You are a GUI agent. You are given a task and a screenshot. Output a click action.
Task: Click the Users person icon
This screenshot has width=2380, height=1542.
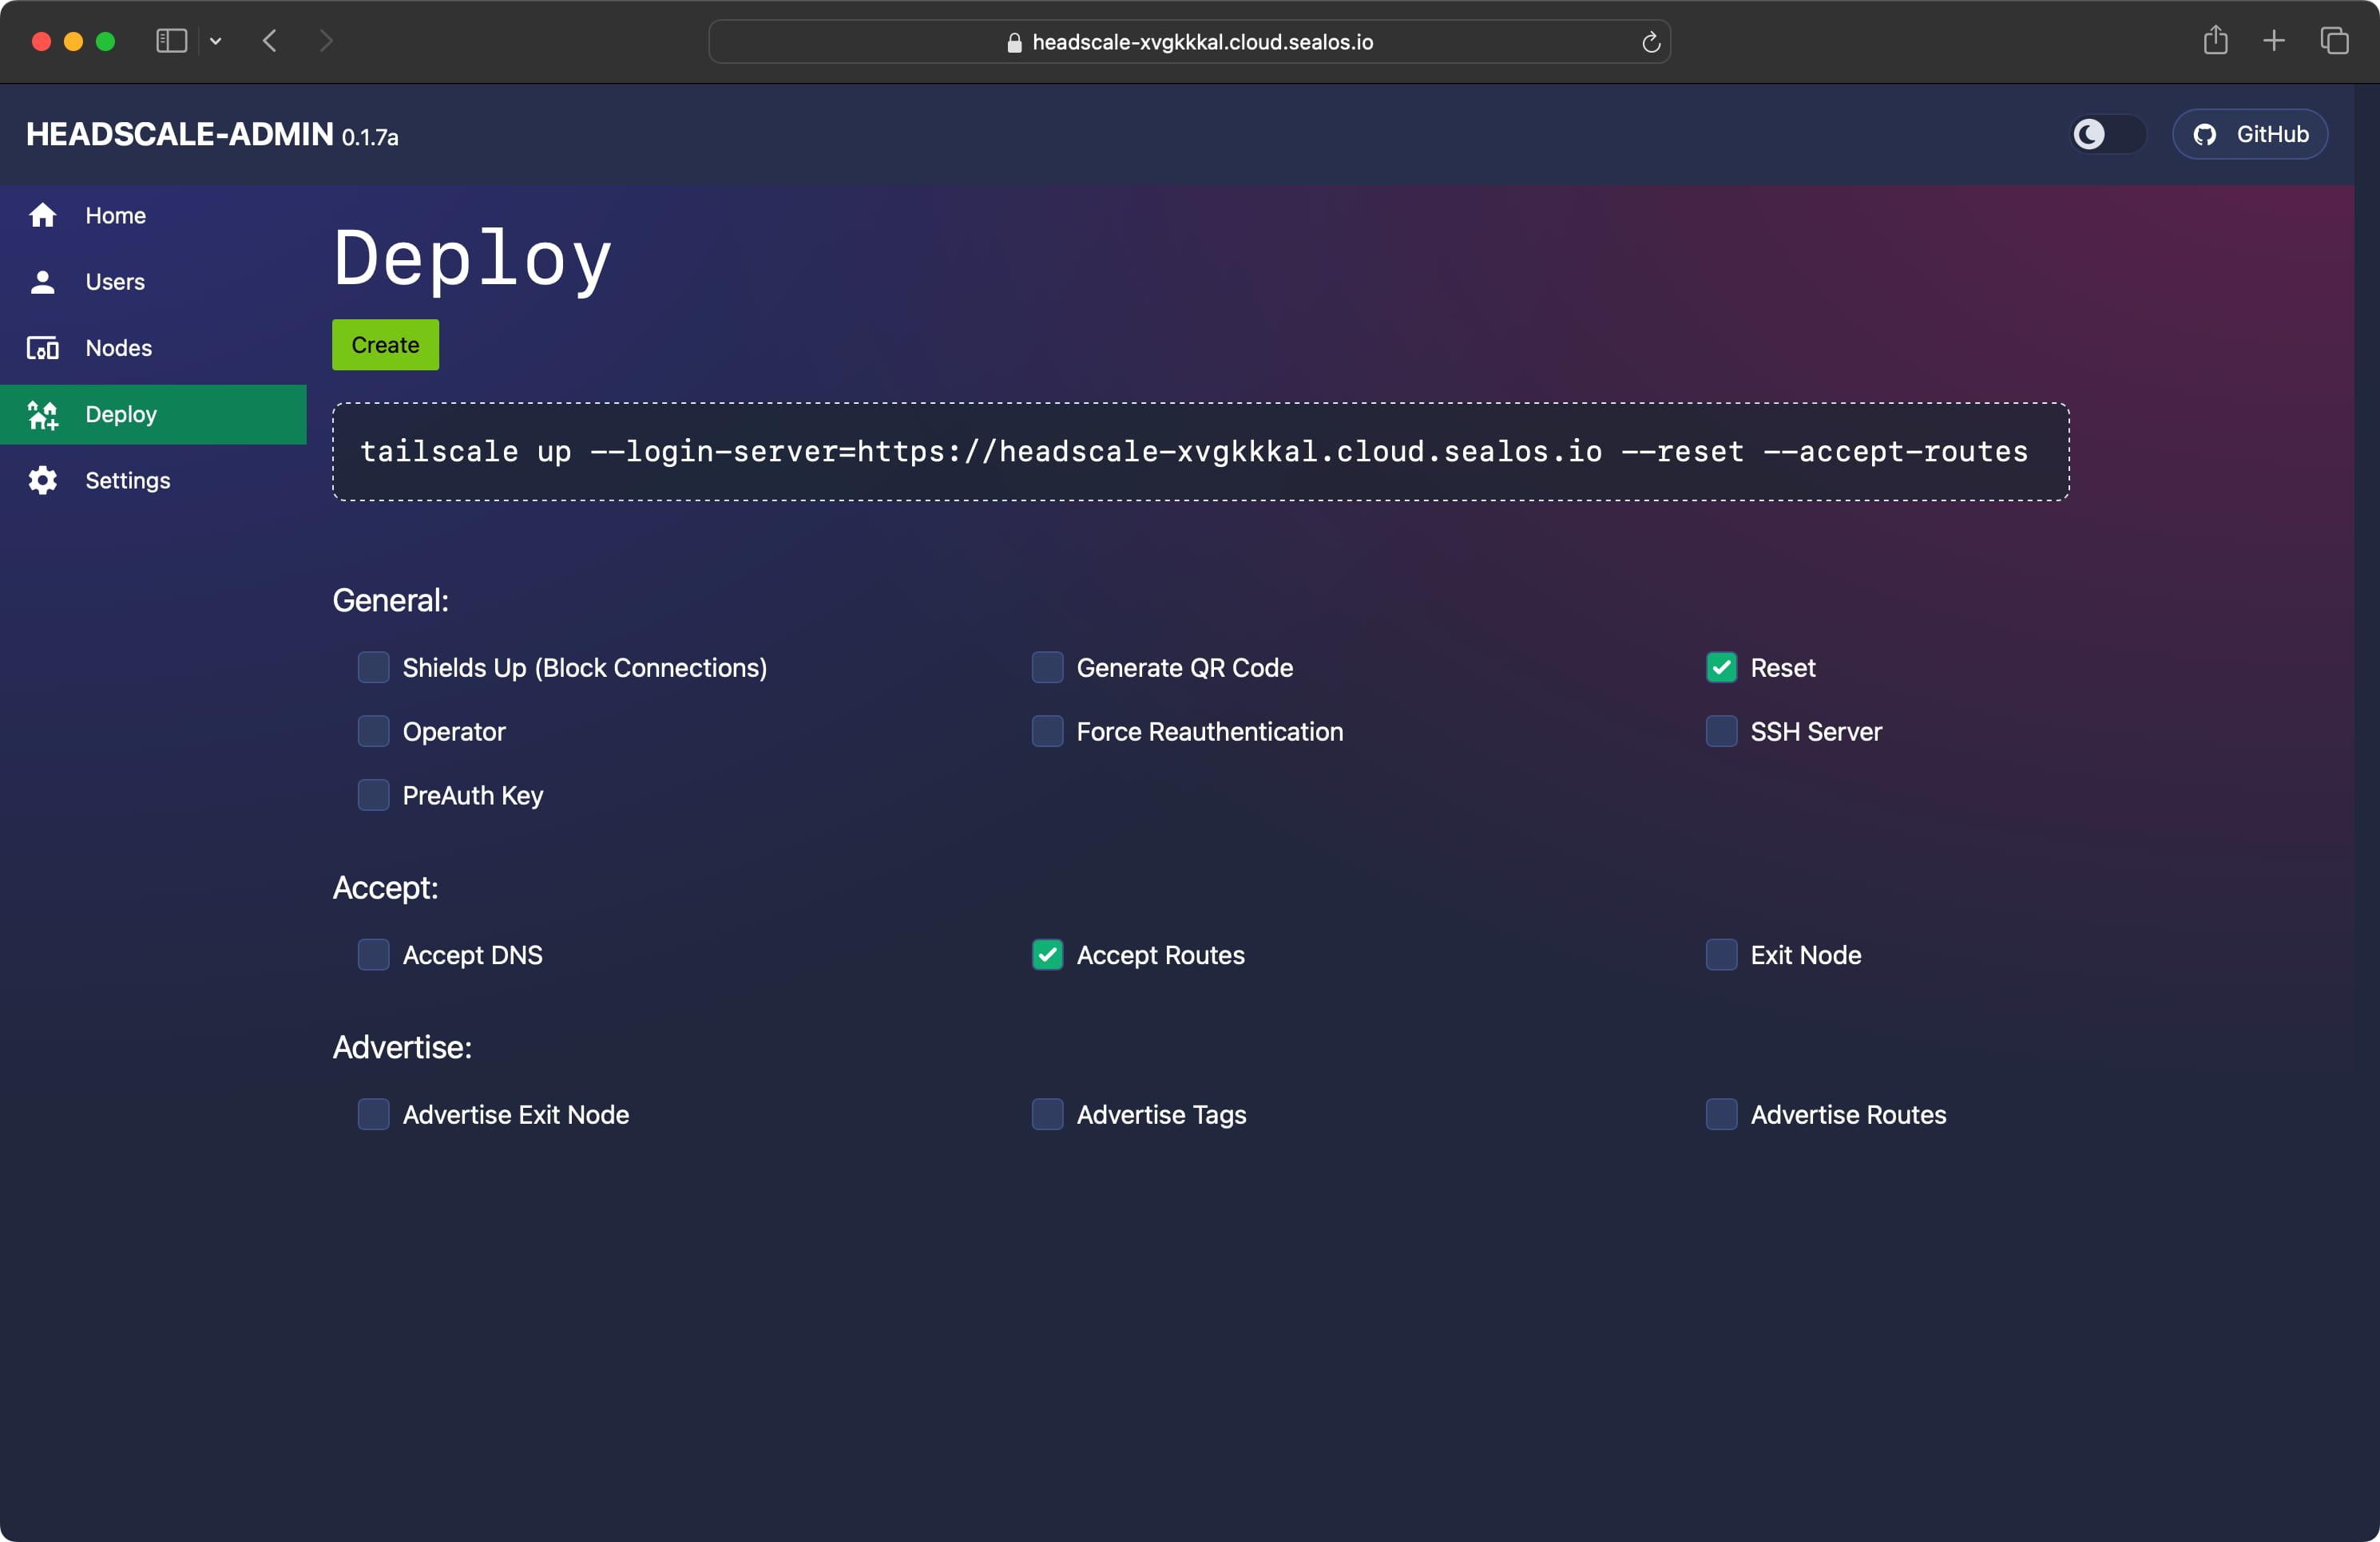point(42,282)
